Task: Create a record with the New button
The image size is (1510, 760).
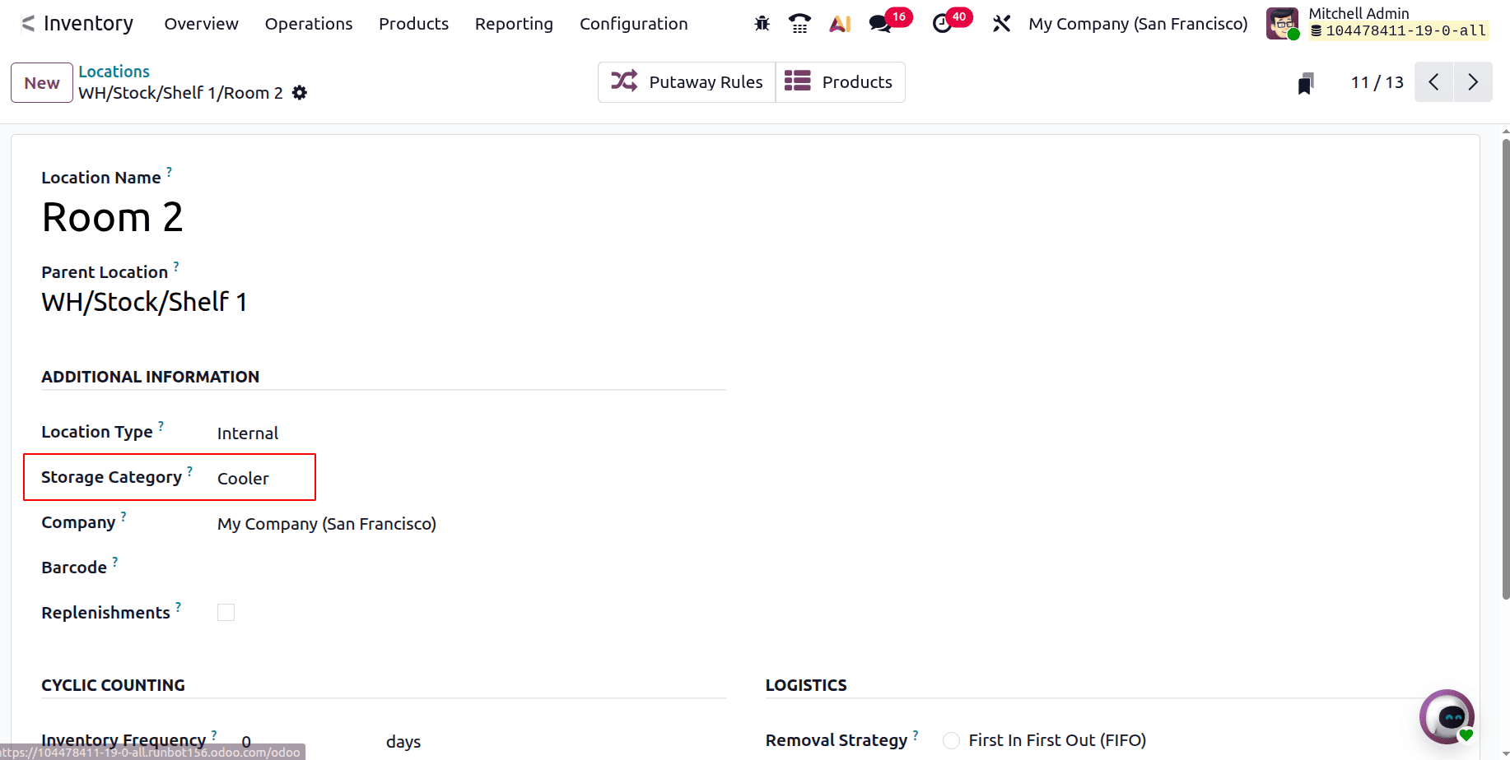Action: 41,82
